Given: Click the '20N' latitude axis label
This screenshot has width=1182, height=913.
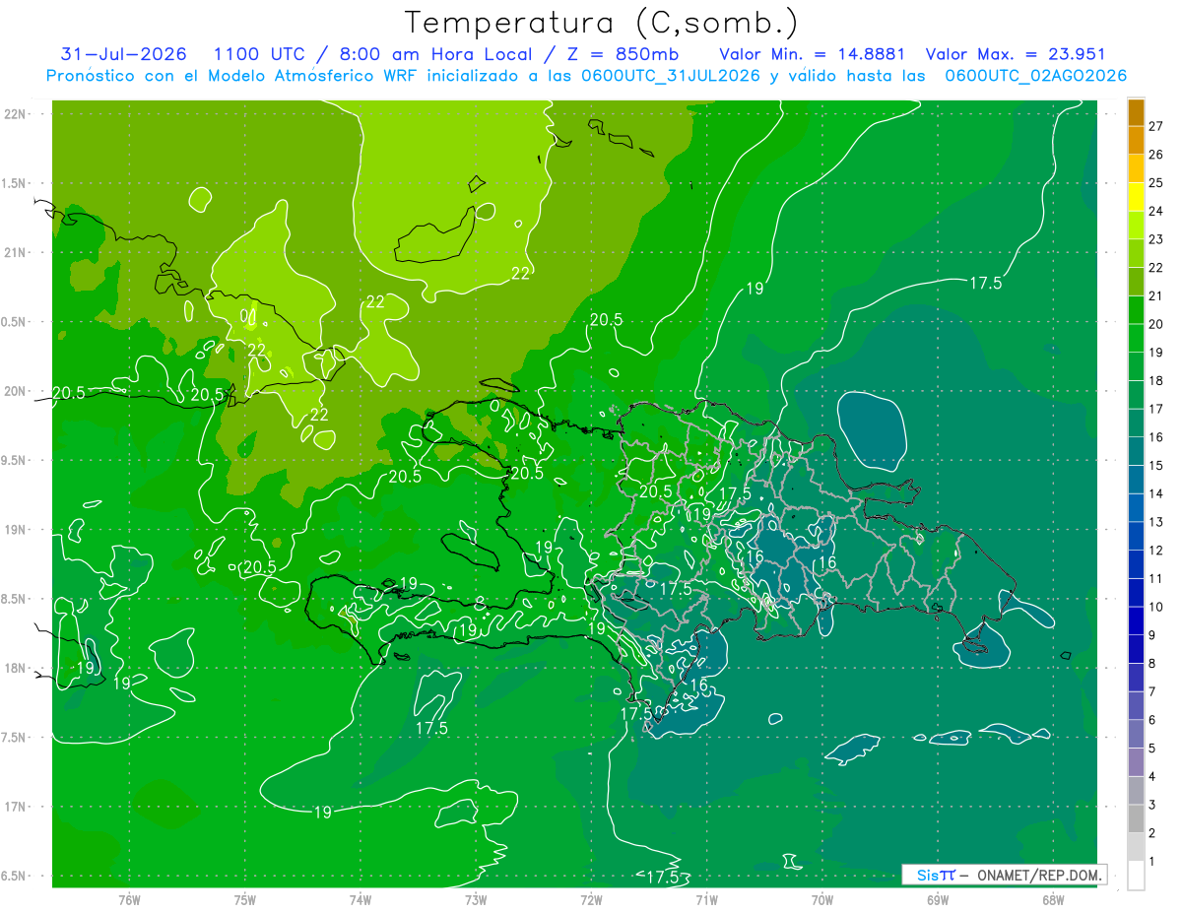Looking at the screenshot, I should pos(16,391).
